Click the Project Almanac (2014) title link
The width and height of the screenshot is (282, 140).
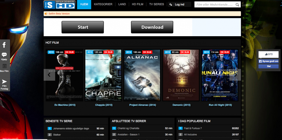coord(142,105)
